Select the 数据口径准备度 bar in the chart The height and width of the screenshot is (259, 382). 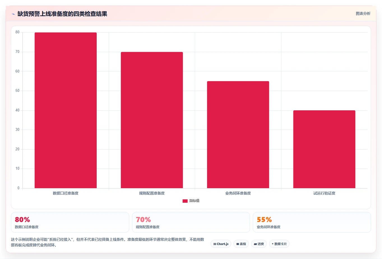(x=66, y=110)
